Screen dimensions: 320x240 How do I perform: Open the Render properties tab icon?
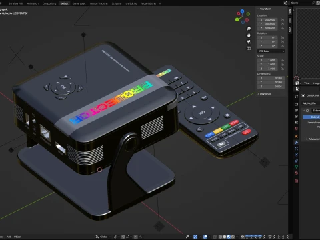click(x=296, y=104)
